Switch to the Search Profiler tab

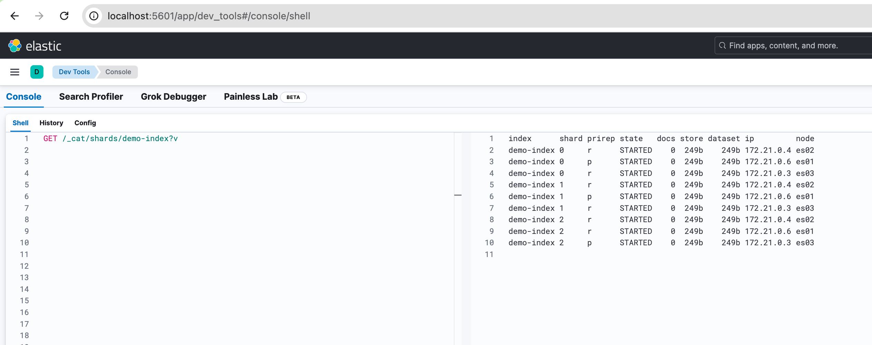click(x=91, y=97)
